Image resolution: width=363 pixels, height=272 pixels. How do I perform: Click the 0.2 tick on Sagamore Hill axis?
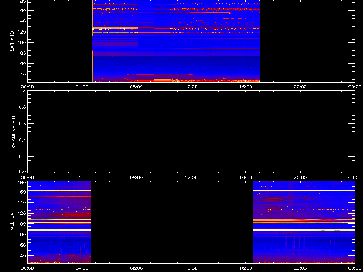(x=22, y=156)
